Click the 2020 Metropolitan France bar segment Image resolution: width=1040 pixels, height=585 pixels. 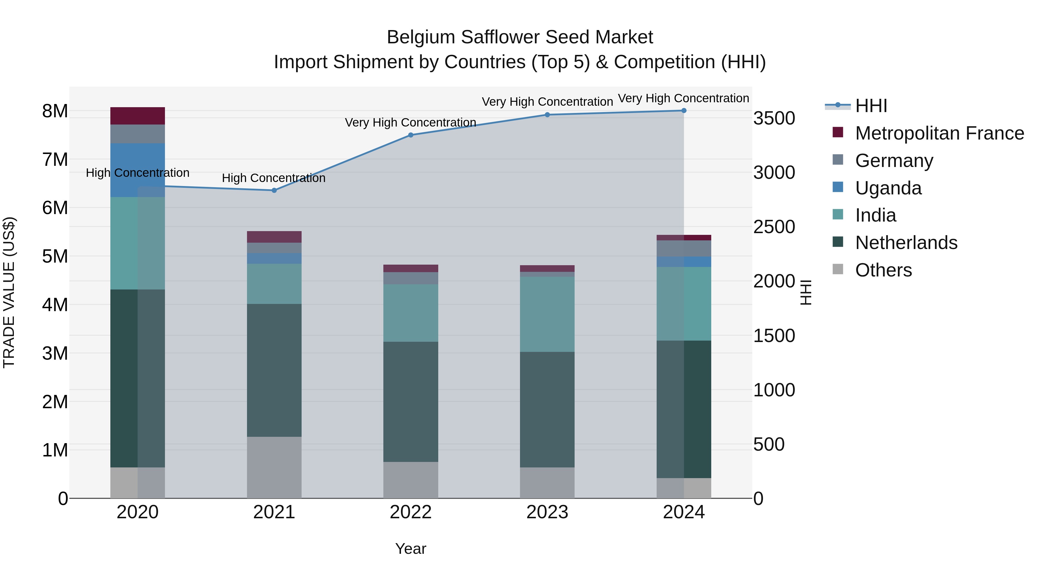tap(138, 116)
